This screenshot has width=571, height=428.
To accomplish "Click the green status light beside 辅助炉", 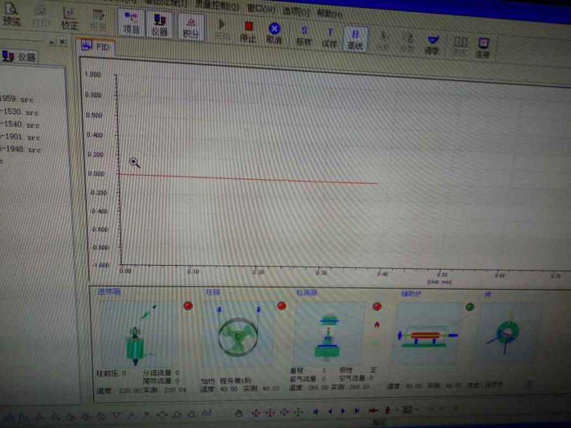I will (469, 307).
